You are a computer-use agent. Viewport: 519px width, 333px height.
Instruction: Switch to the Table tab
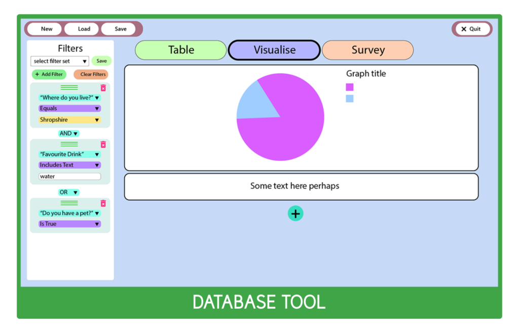tap(180, 50)
